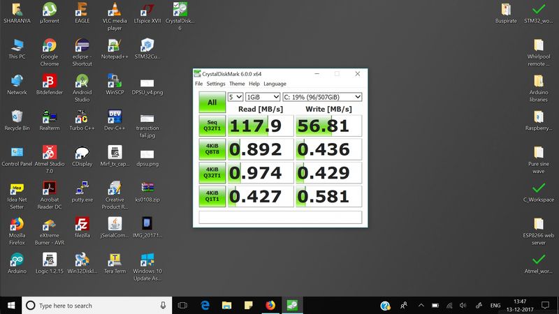Select the Acrobat Reader DC icon
This screenshot has height=314, width=559.
pos(50,195)
